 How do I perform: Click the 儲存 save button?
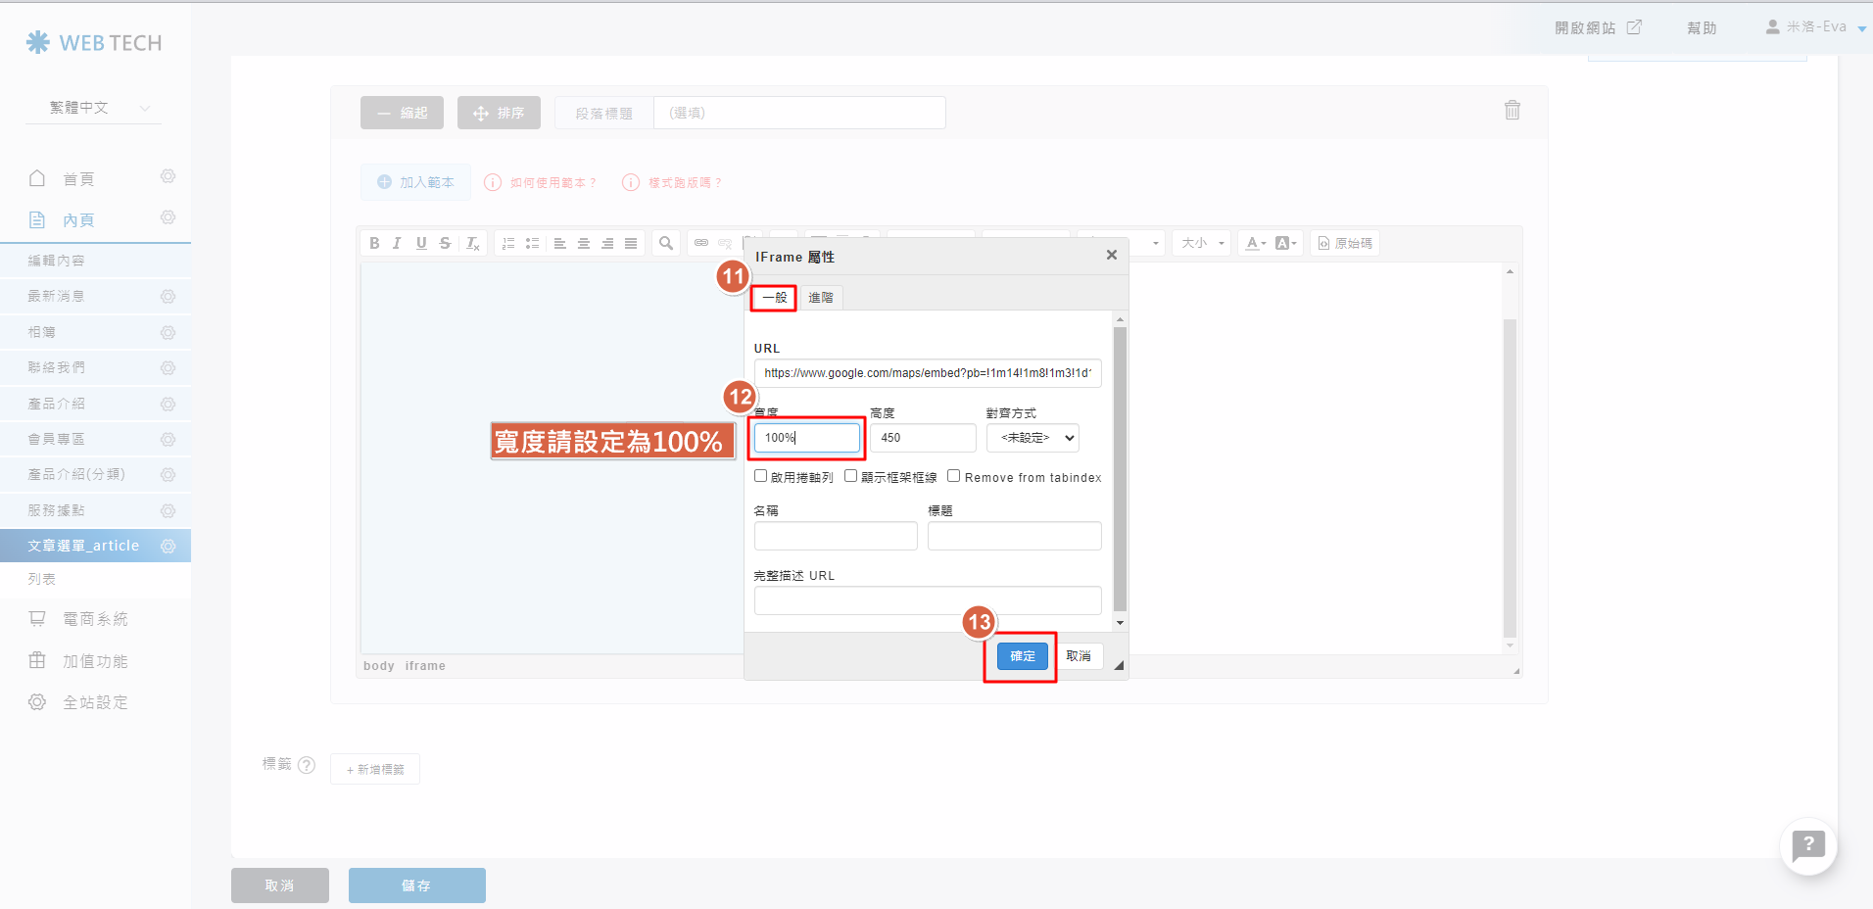click(416, 885)
